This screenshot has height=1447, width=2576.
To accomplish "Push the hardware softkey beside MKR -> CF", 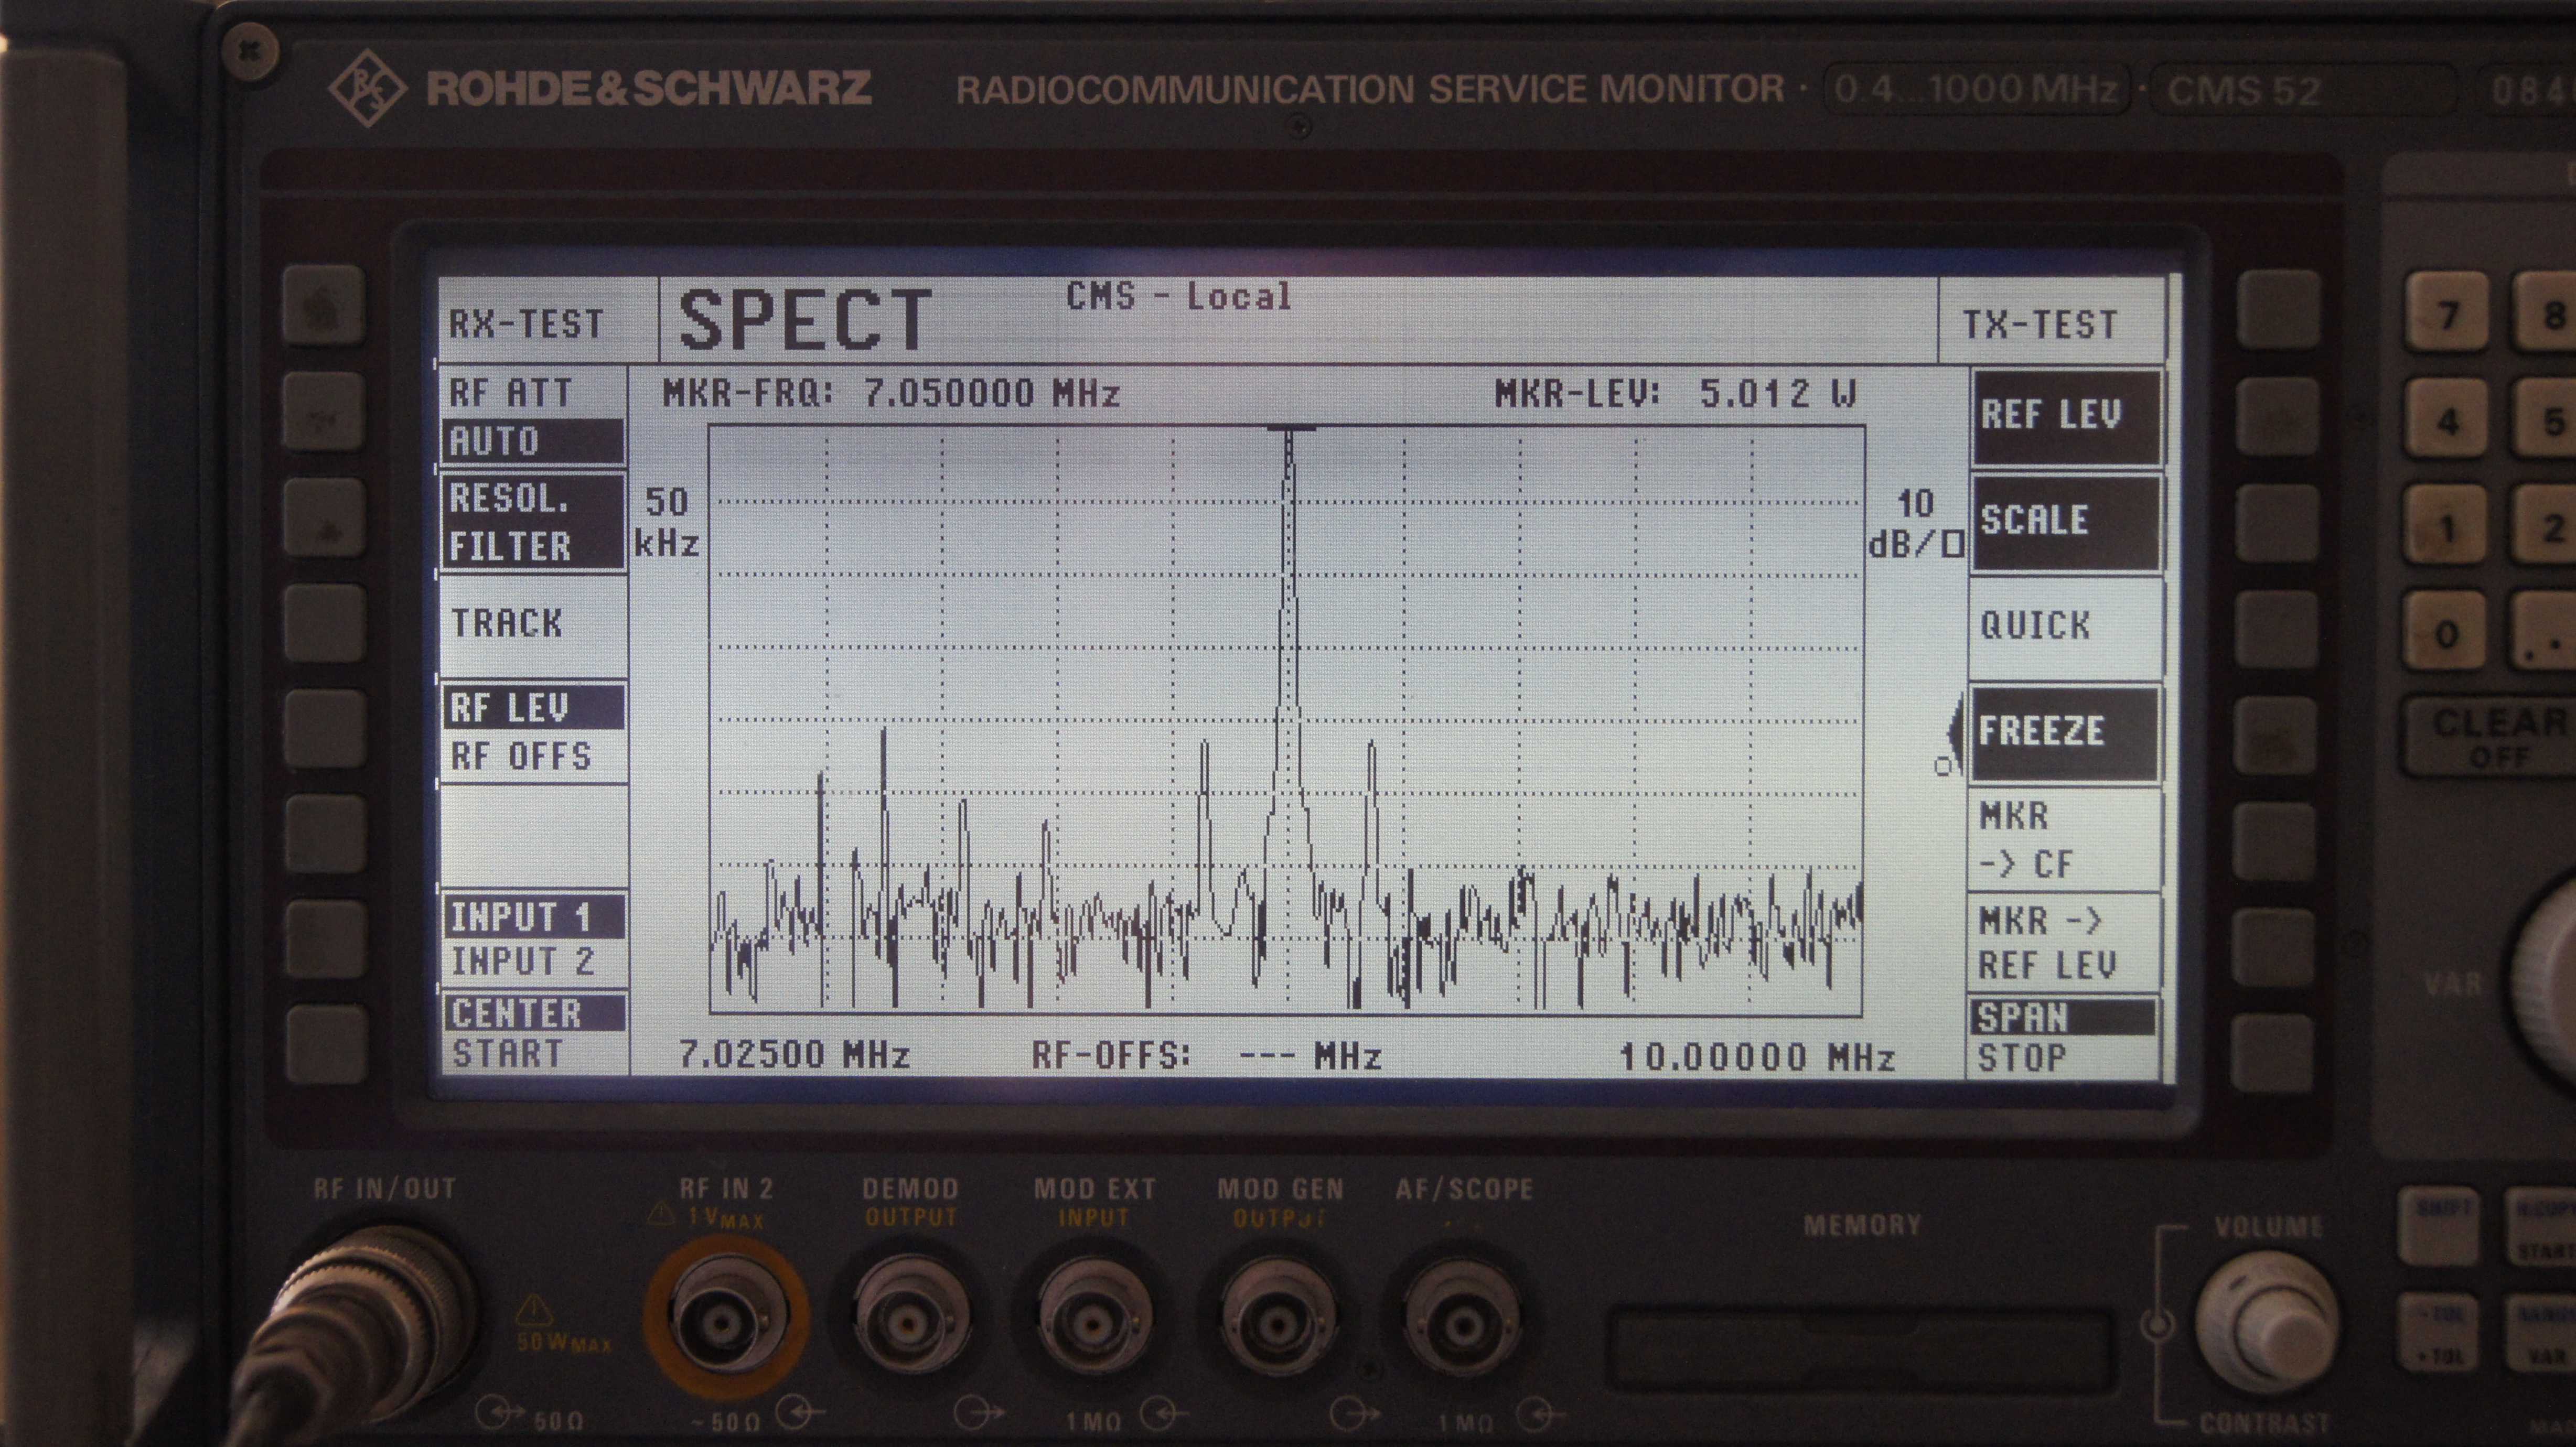I will point(2274,841).
